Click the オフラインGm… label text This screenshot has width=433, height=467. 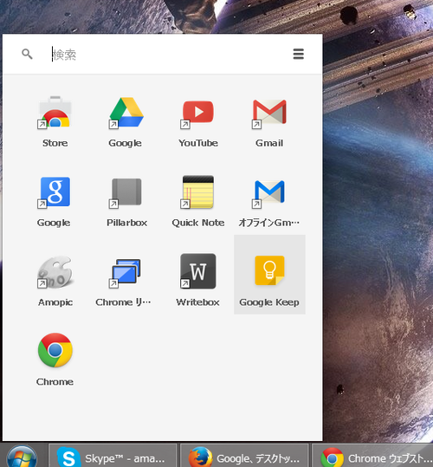point(268,223)
